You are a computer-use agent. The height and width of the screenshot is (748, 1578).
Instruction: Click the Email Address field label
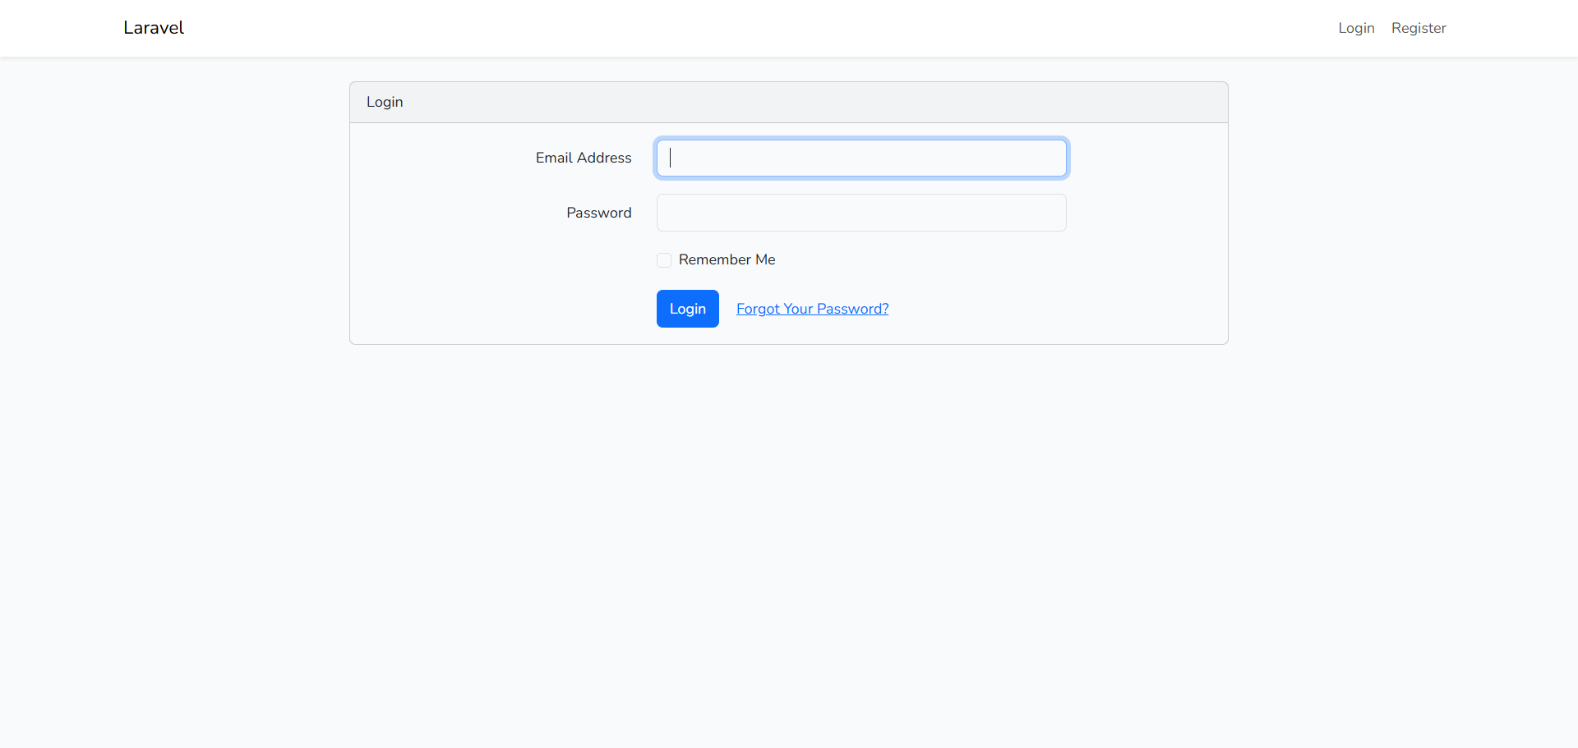[584, 158]
